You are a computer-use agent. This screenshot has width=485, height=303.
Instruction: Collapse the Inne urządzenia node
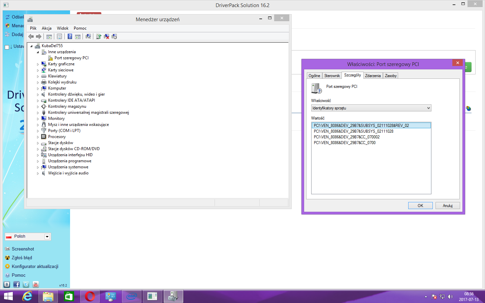coord(38,52)
